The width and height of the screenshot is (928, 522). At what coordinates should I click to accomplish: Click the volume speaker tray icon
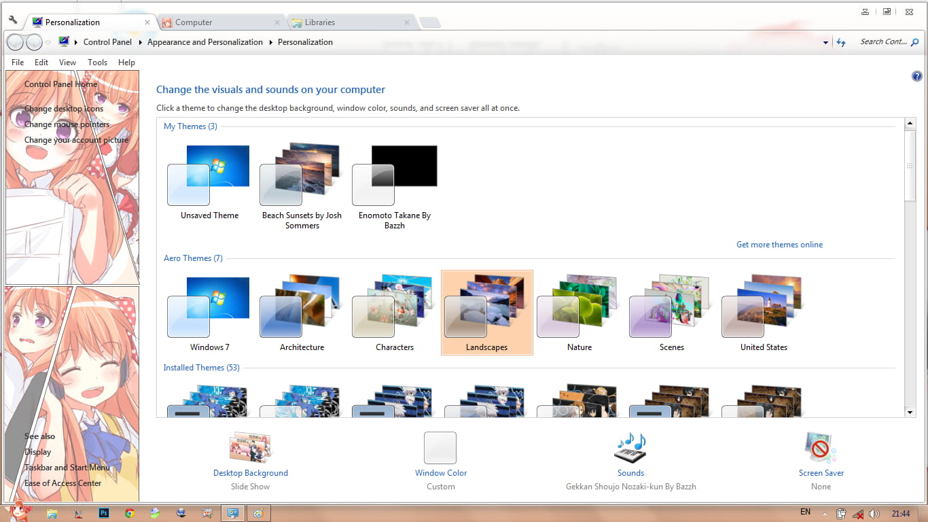pos(874,513)
